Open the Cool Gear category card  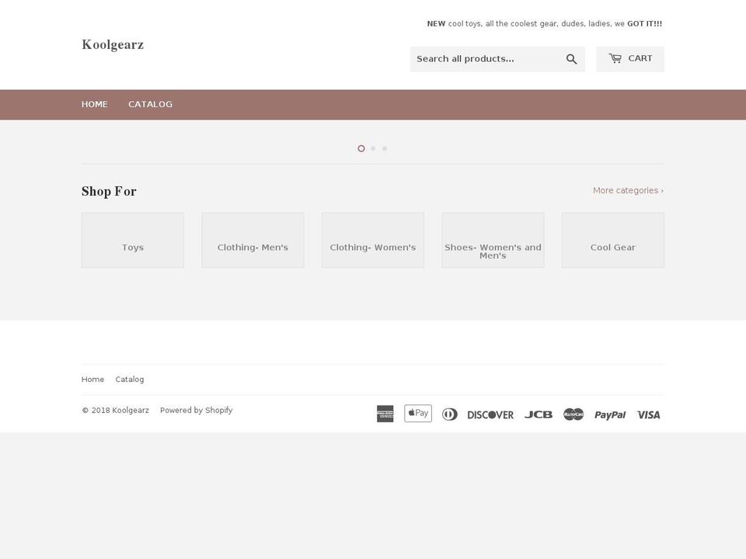pyautogui.click(x=613, y=240)
